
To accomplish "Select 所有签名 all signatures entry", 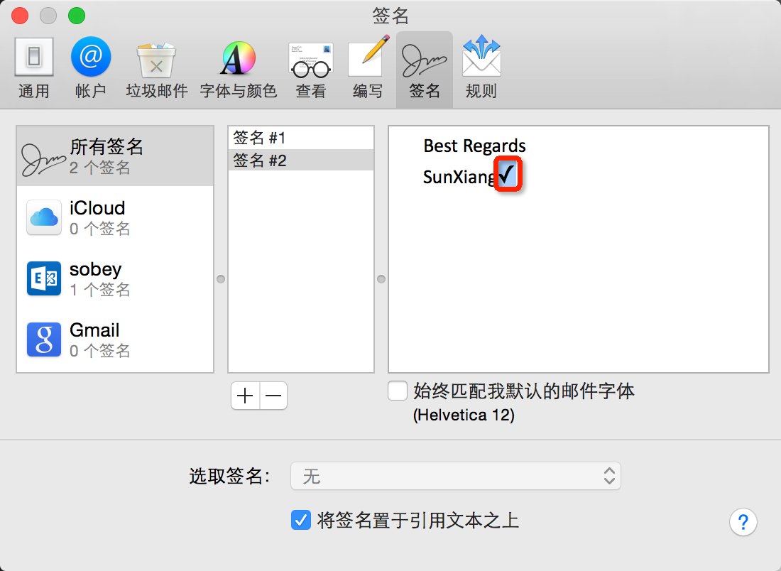I will click(115, 156).
